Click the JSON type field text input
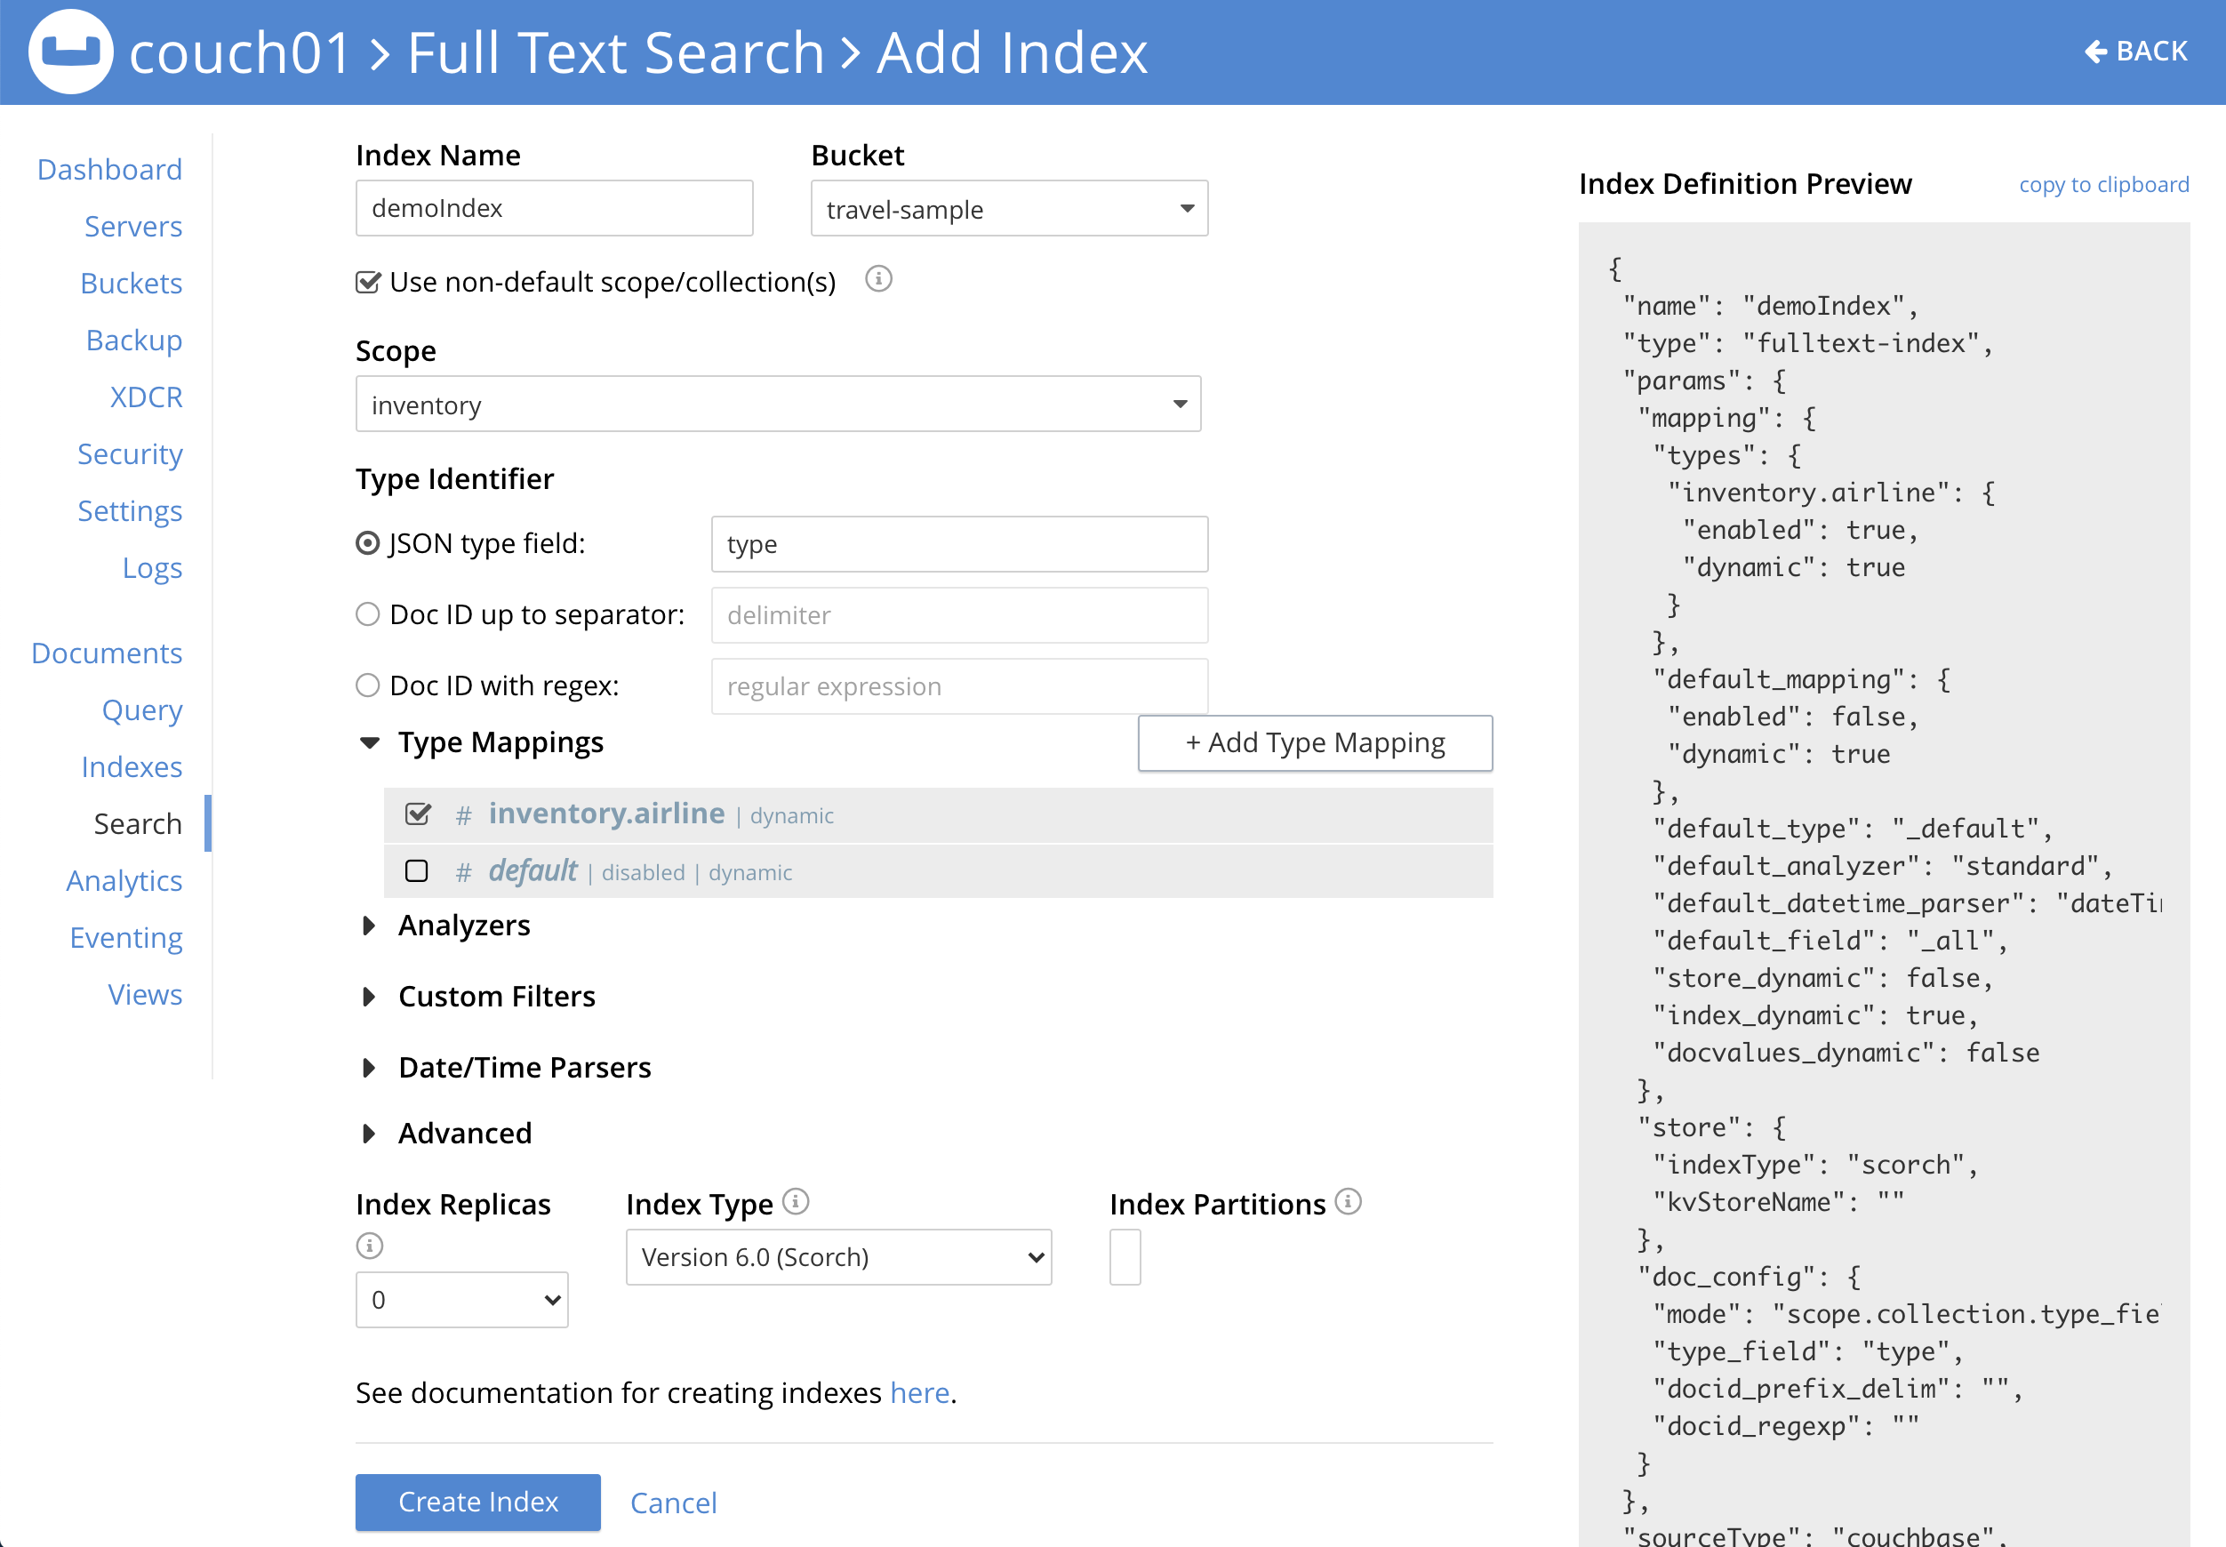This screenshot has height=1547, width=2226. point(959,544)
